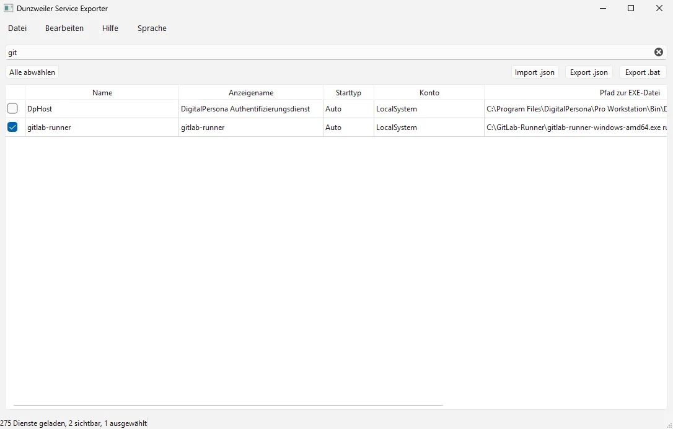Open the Bearbeiten menu
The height and width of the screenshot is (429, 673).
64,28
